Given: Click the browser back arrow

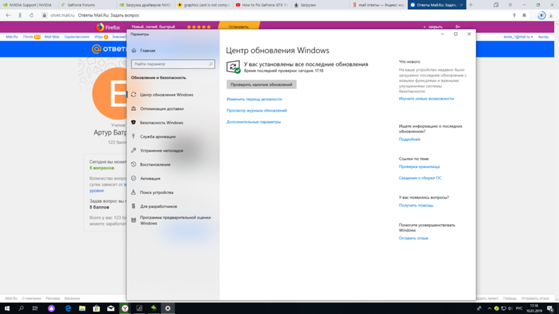Looking at the screenshot, I should click(8, 15).
